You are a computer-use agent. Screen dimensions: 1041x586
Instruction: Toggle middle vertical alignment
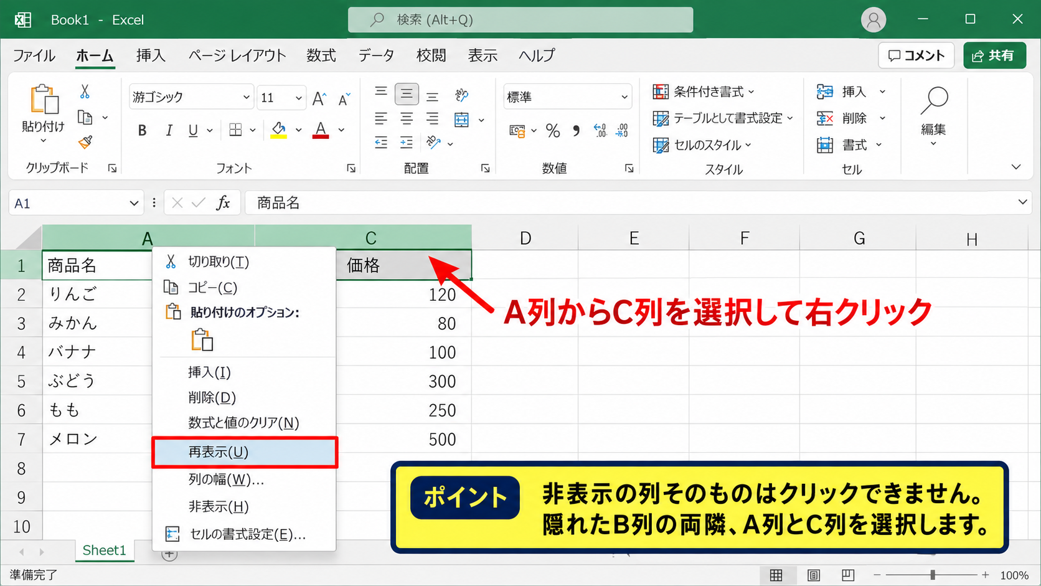[x=407, y=94]
